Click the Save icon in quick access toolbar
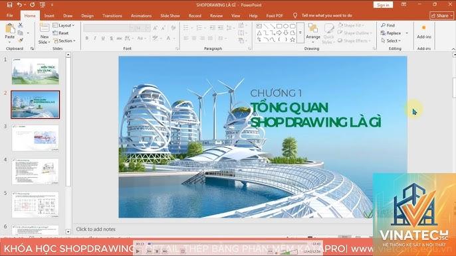The height and width of the screenshot is (256, 456). click(9, 5)
